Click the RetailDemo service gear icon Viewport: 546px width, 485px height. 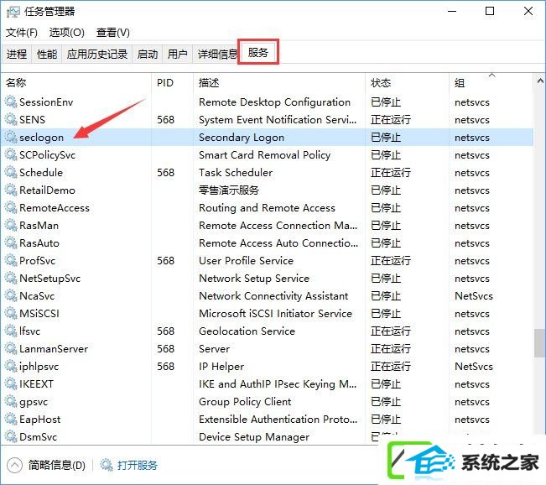tap(11, 190)
